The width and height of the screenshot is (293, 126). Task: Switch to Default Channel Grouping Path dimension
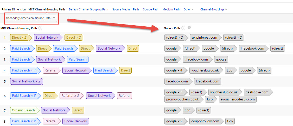88,9
